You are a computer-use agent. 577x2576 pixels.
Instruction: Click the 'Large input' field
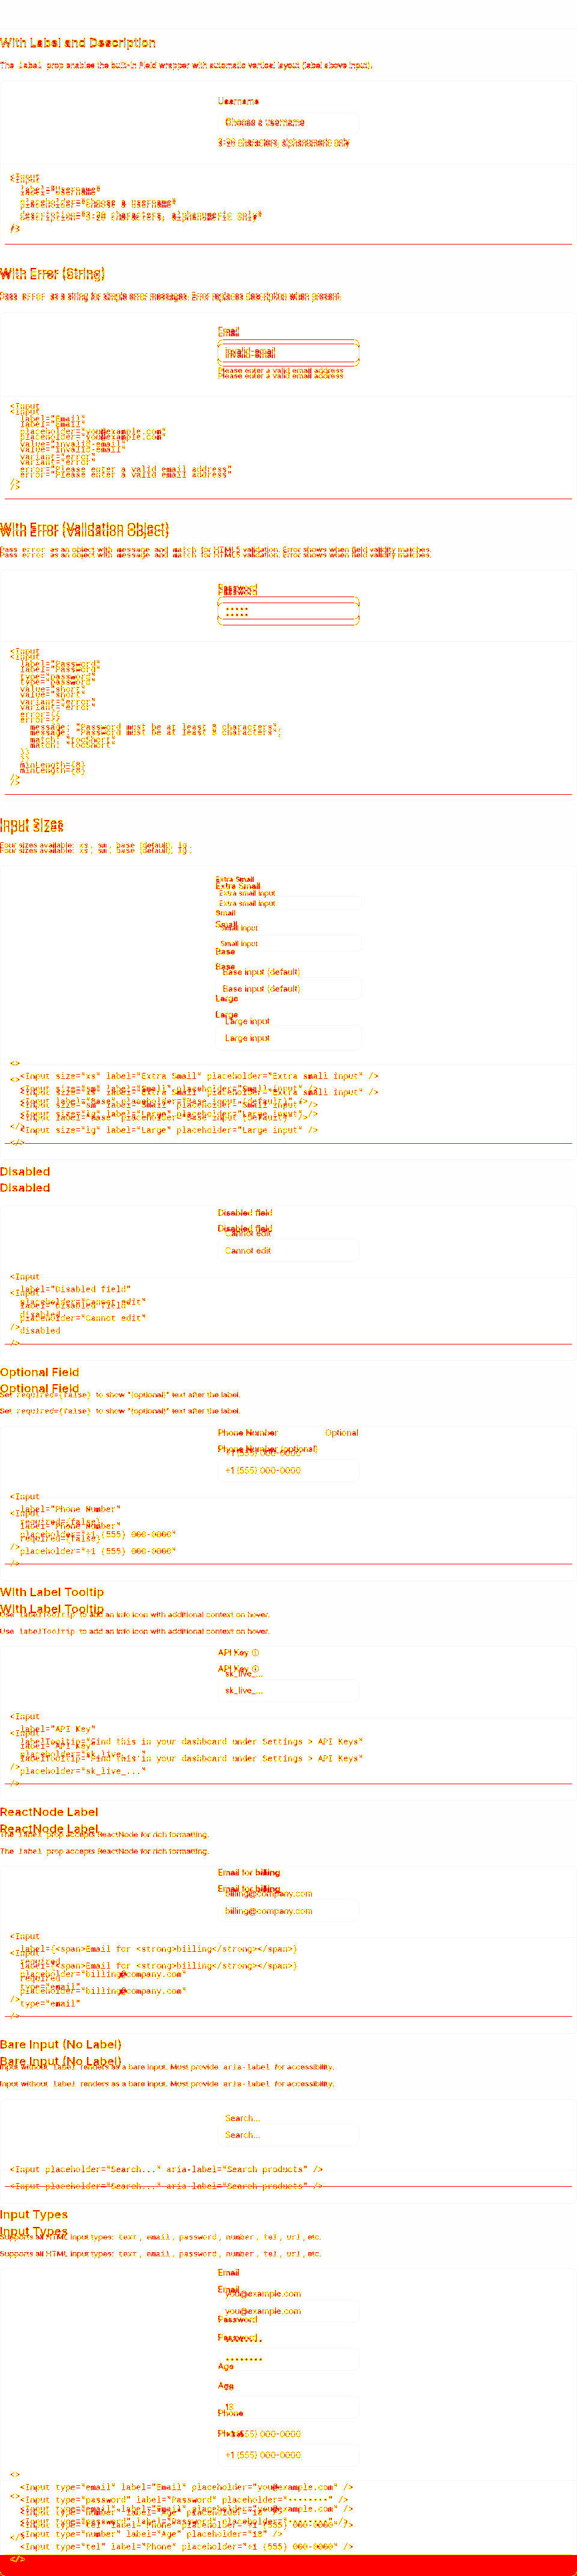(288, 1038)
